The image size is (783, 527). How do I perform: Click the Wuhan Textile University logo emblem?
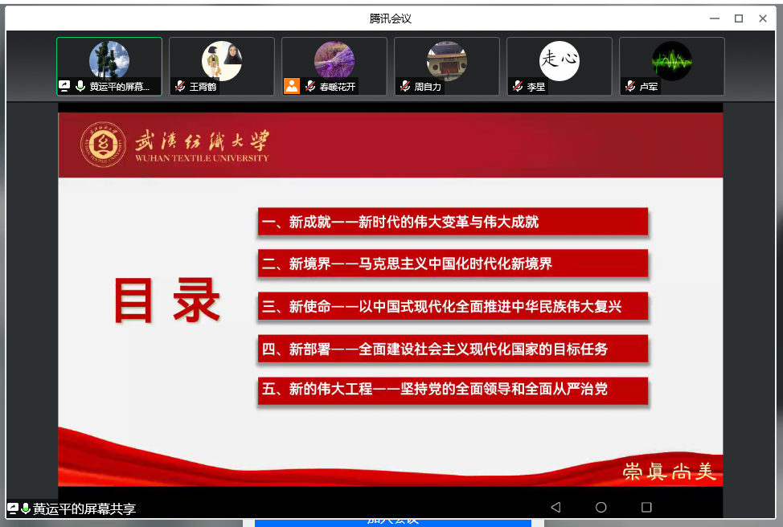(x=103, y=145)
